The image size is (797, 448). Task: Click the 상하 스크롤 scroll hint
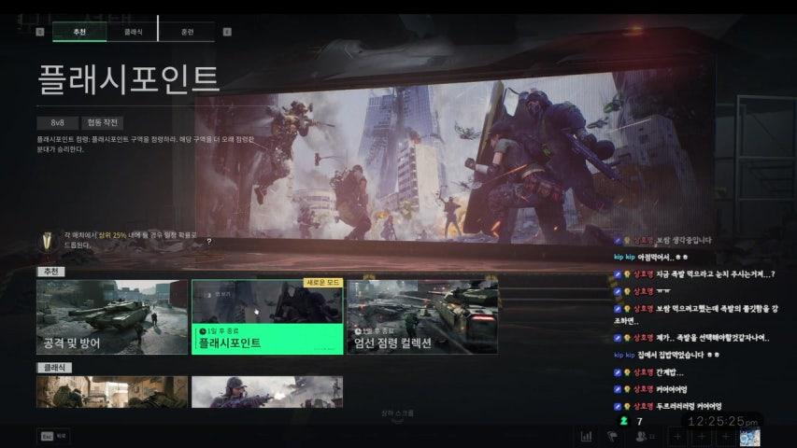point(397,414)
